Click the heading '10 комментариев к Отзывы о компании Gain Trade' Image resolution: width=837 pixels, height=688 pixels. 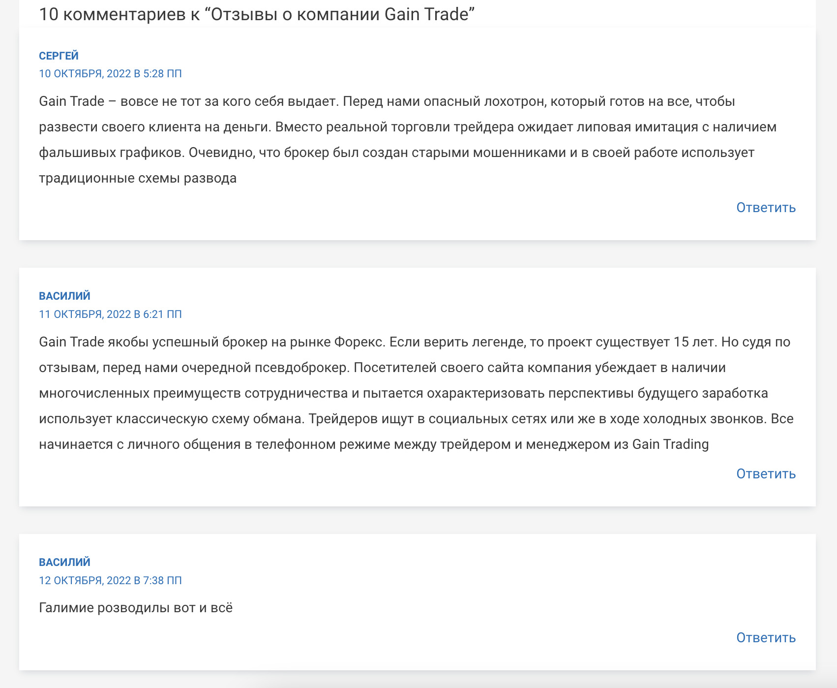click(257, 14)
